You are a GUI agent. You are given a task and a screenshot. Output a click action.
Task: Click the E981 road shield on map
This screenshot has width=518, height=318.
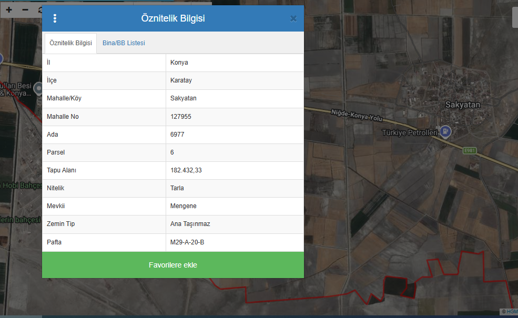point(469,150)
